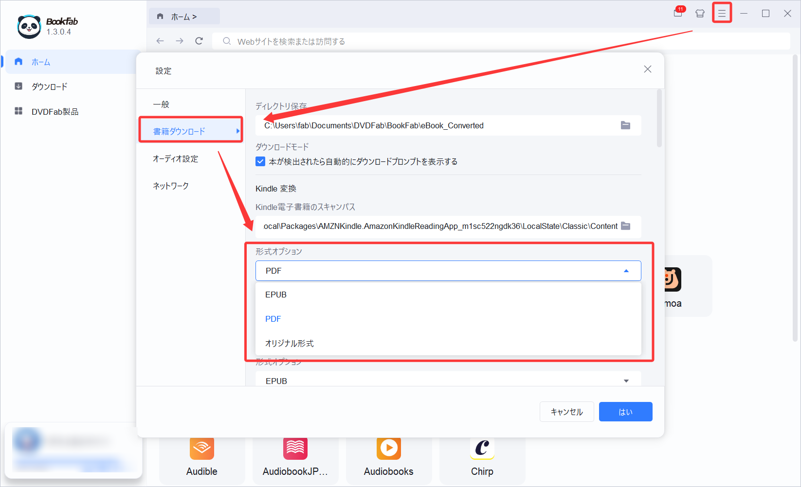This screenshot has width=801, height=487.
Task: Open the 書籍ダウンロード settings section
Action: (x=191, y=131)
